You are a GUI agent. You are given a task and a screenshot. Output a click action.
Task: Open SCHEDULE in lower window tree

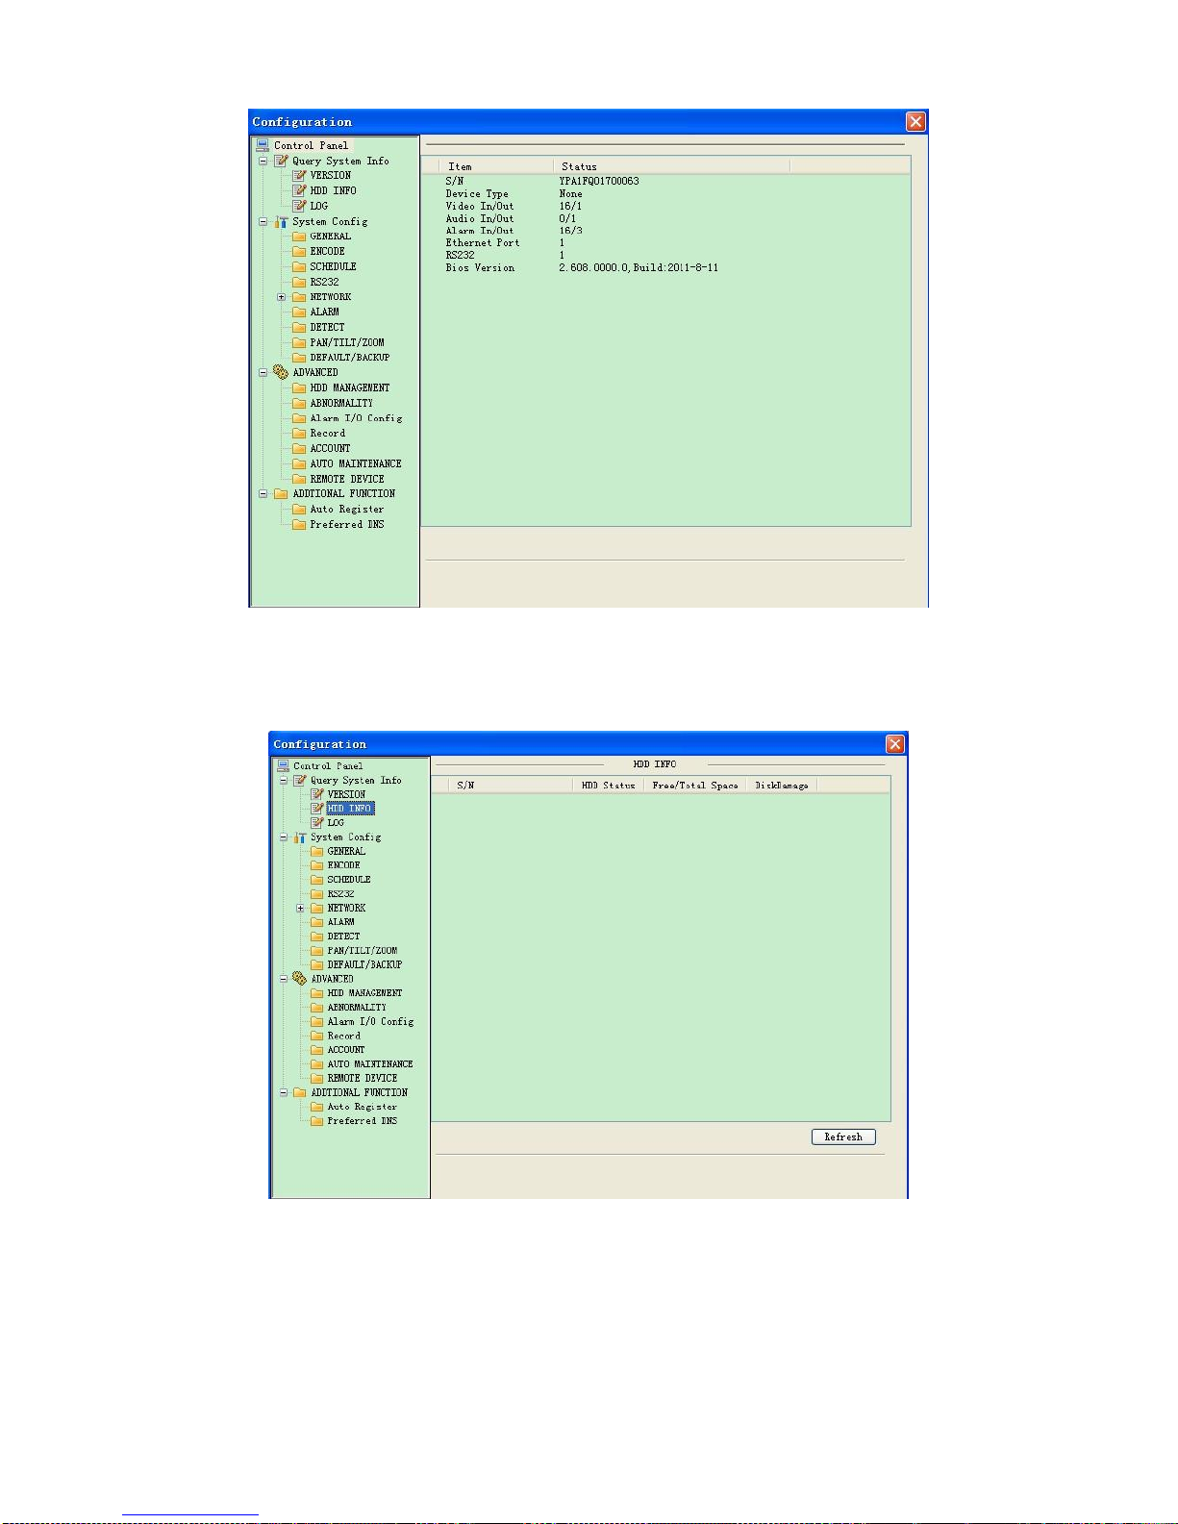point(349,880)
